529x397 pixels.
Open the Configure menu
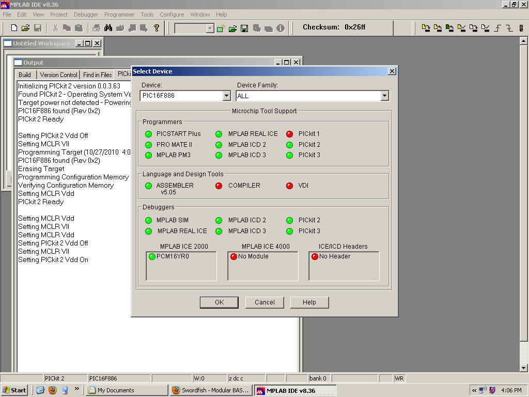(x=172, y=14)
